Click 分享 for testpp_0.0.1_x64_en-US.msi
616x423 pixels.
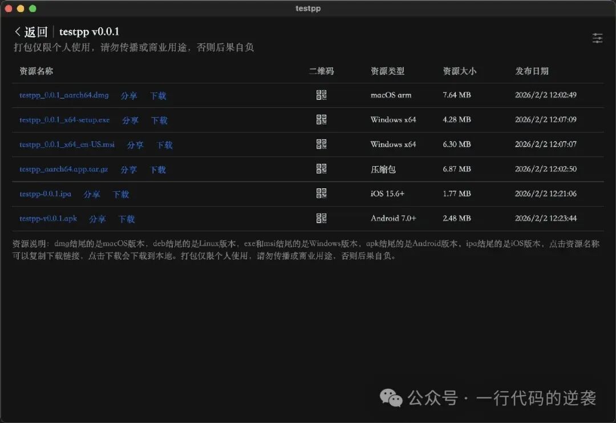click(135, 144)
